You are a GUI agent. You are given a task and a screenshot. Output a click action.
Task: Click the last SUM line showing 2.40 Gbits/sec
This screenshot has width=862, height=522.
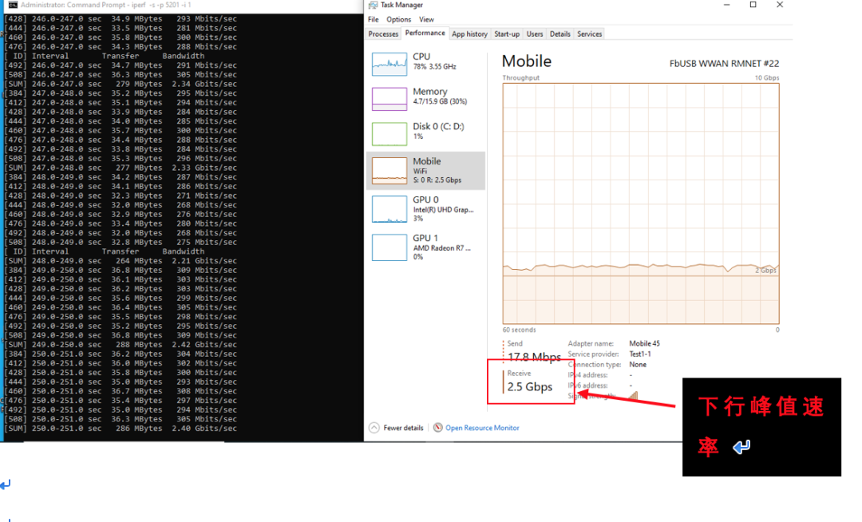tap(121, 429)
